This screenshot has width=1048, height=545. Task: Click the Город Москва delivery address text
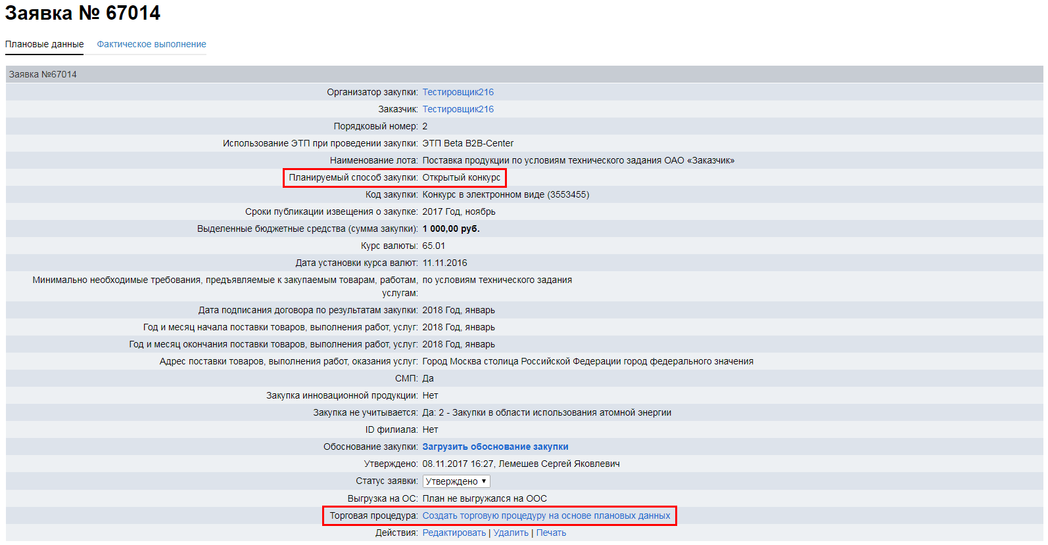click(x=587, y=361)
